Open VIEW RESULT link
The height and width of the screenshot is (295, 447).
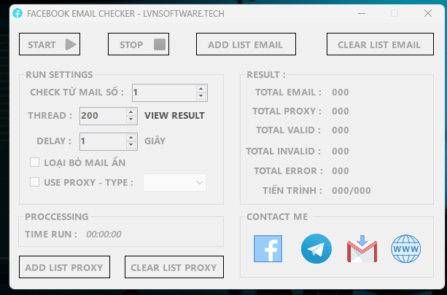pyautogui.click(x=174, y=115)
